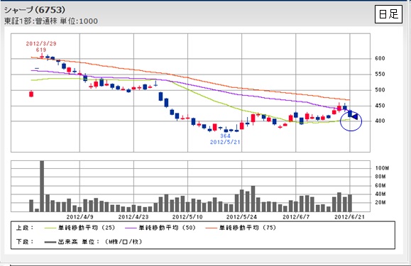Click the 2012/6/7 date label
The image size is (411, 266).
click(296, 217)
